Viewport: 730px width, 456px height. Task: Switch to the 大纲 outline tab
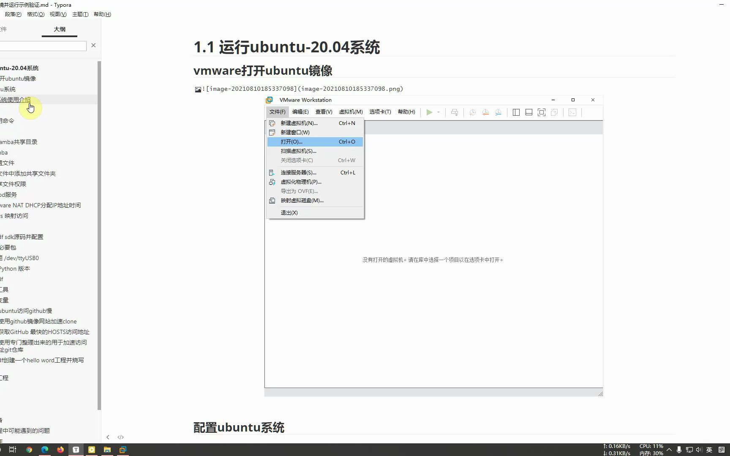point(60,29)
